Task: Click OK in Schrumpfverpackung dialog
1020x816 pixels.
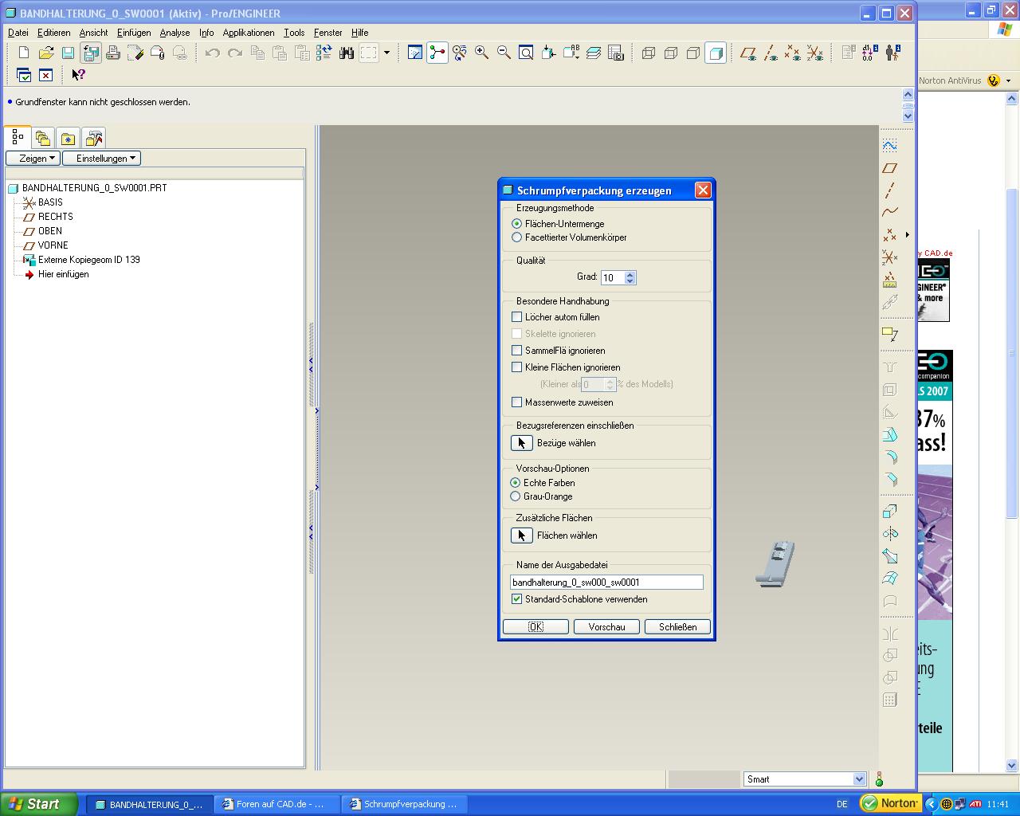Action: [535, 627]
